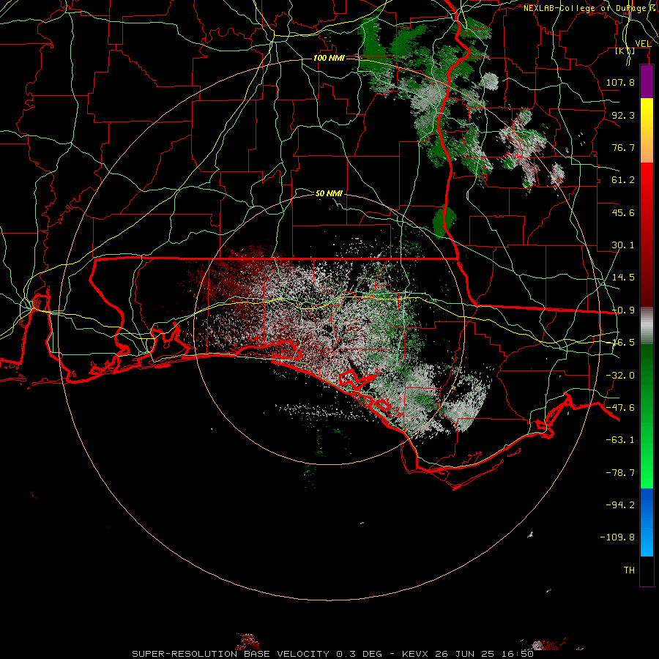Image resolution: width=659 pixels, height=659 pixels.
Task: Click the 50 NMI range ring label
Action: pyautogui.click(x=329, y=193)
